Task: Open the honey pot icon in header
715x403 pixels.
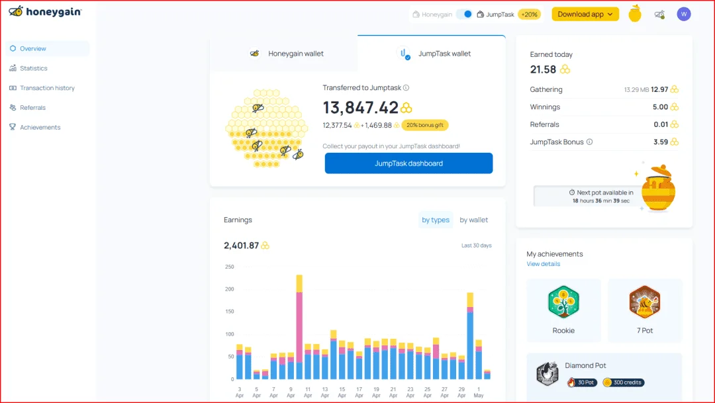Action: (x=635, y=14)
